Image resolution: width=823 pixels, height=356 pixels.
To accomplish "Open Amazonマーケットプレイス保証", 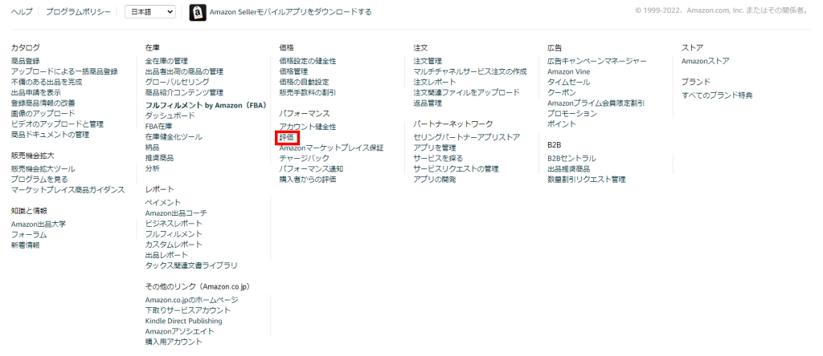I will 331,148.
